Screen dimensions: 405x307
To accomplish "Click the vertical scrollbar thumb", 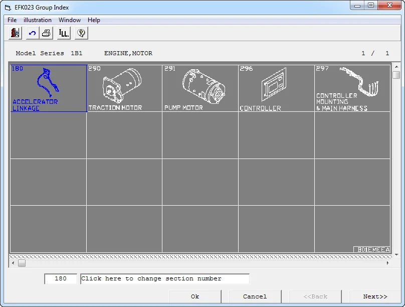I will click(x=396, y=75).
